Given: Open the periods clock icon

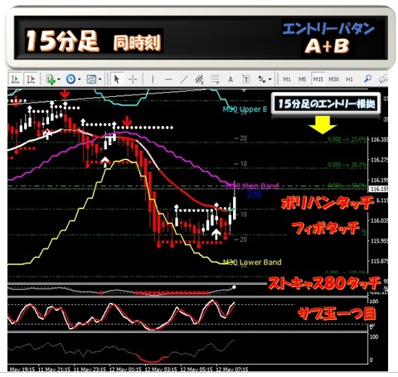Looking at the screenshot, I should pos(70,80).
